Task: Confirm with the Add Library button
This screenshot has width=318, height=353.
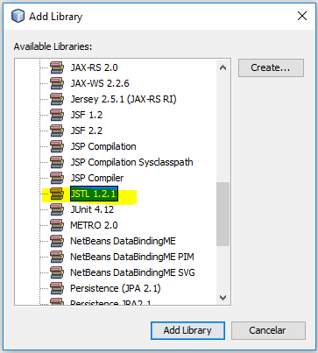Action: tap(187, 330)
